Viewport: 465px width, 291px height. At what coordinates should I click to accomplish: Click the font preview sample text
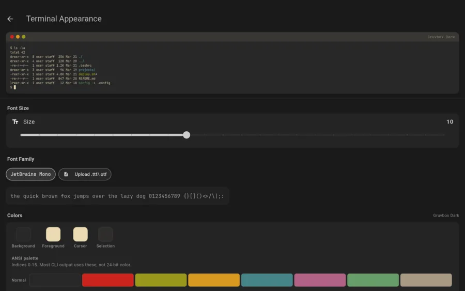click(x=117, y=196)
